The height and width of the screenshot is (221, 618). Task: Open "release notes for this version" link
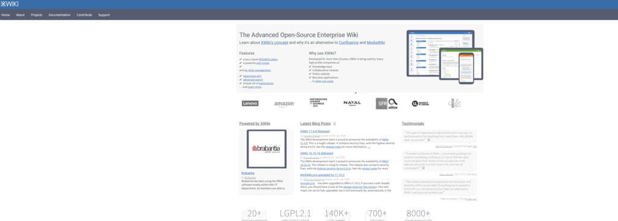[360, 187]
